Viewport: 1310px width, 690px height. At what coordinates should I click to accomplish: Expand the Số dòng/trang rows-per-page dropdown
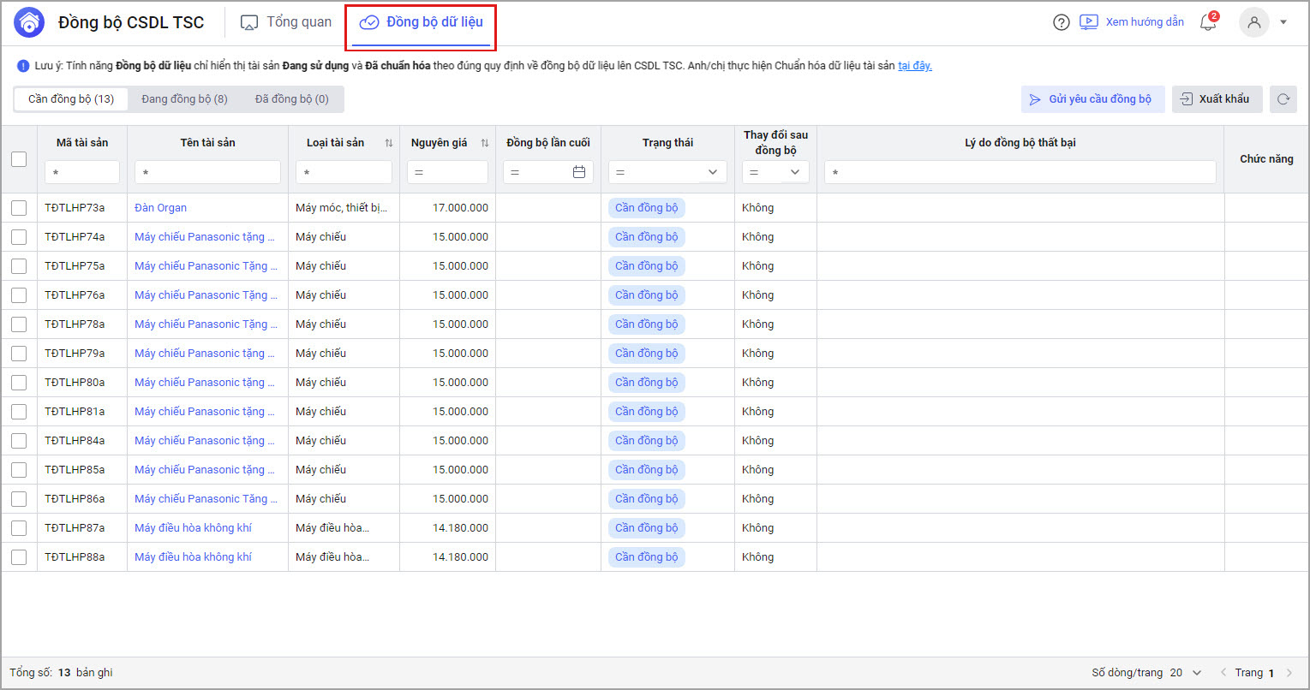click(1196, 673)
